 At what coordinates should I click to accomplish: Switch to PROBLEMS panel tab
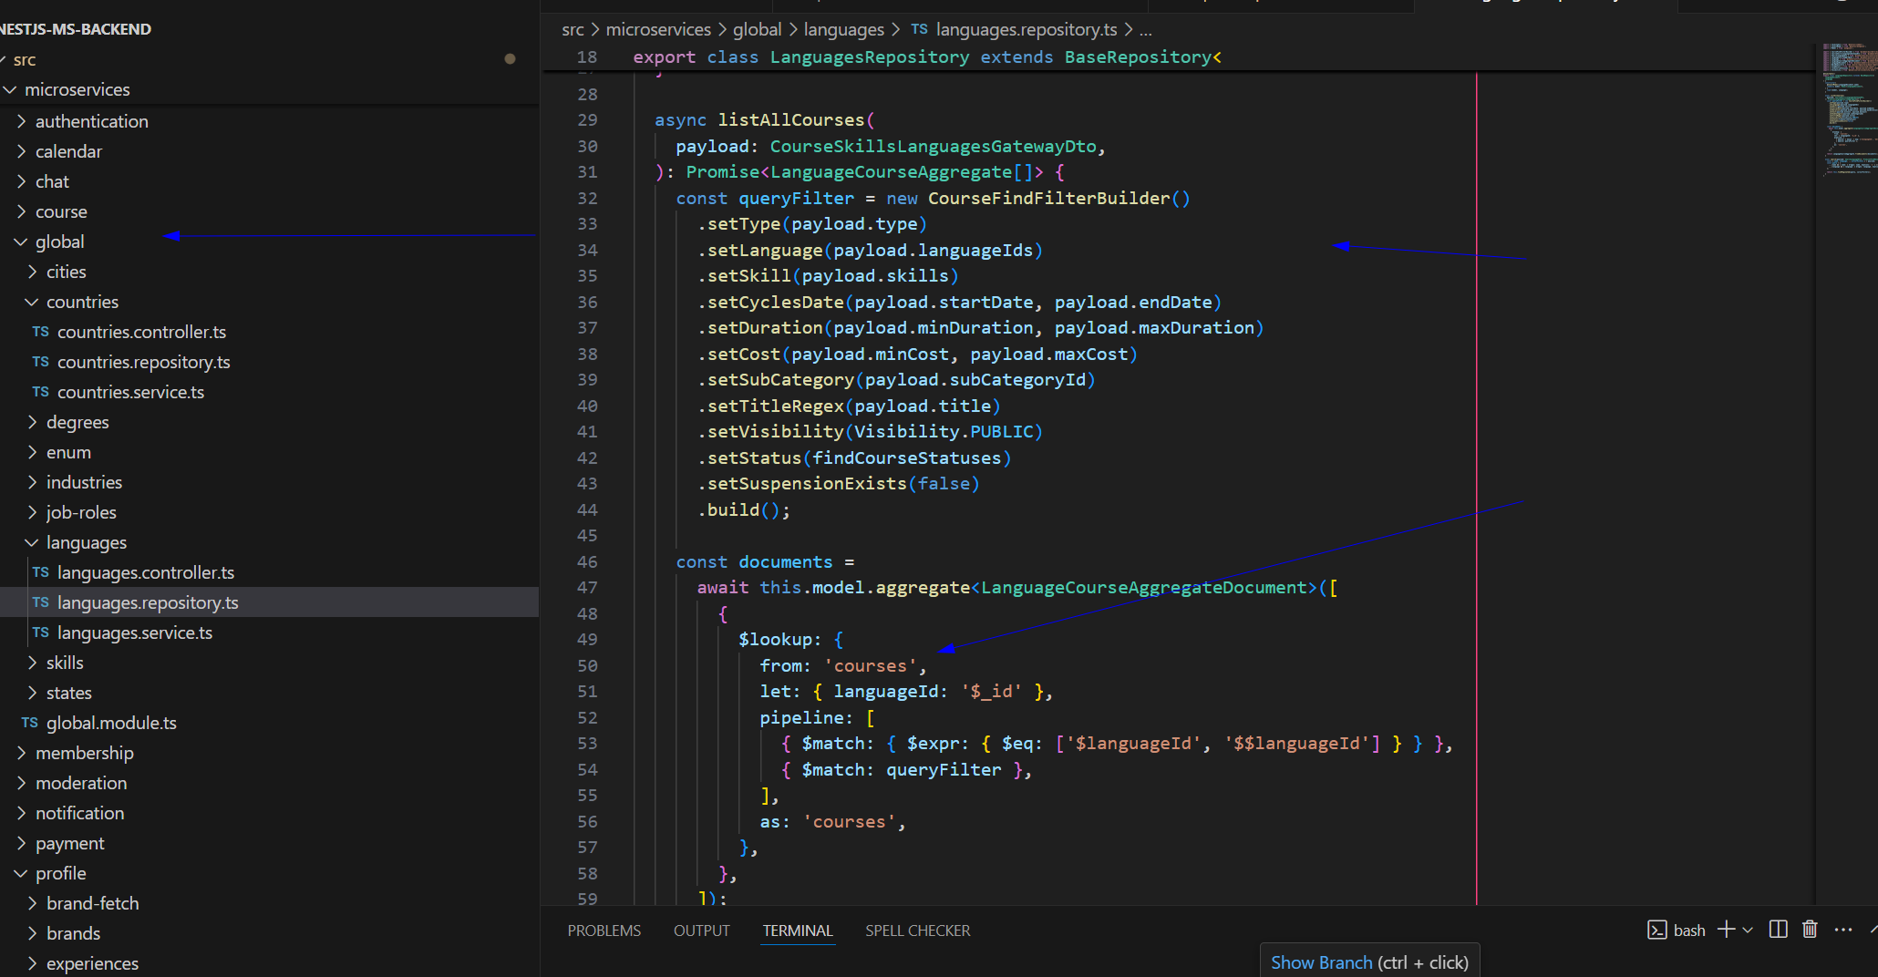point(604,931)
